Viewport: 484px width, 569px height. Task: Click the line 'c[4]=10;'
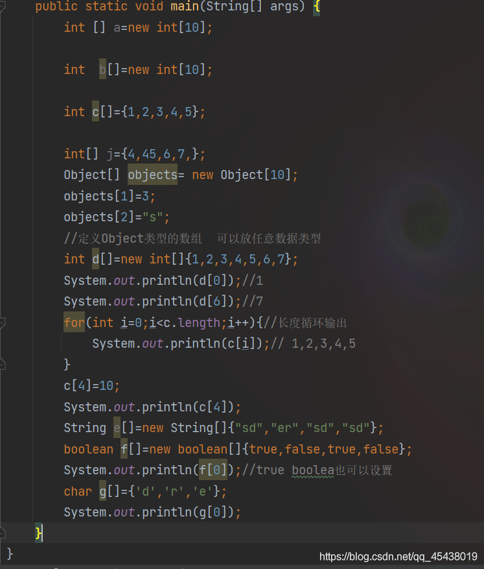[91, 386]
